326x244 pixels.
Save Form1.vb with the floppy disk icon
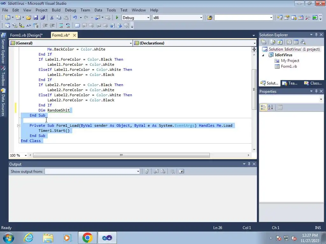coord(36,18)
